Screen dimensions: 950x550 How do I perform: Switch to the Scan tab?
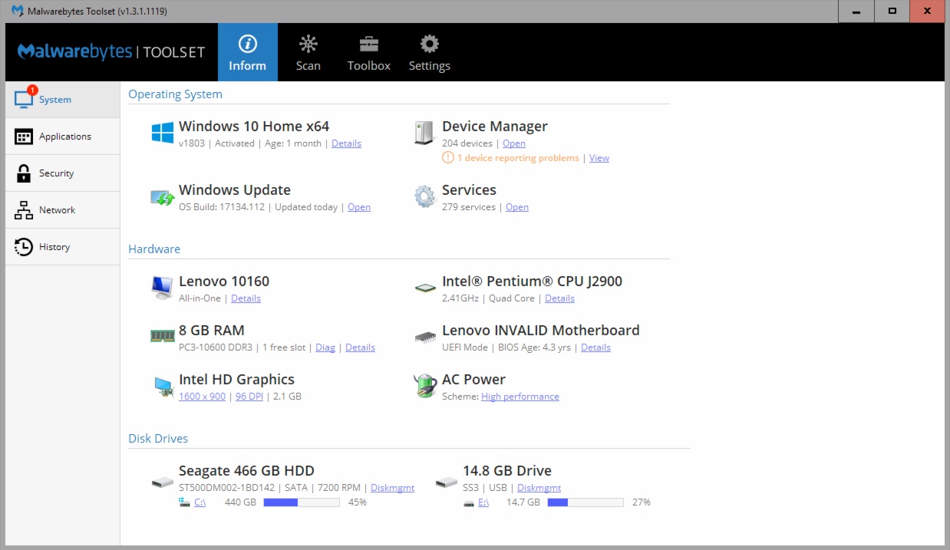pos(308,52)
